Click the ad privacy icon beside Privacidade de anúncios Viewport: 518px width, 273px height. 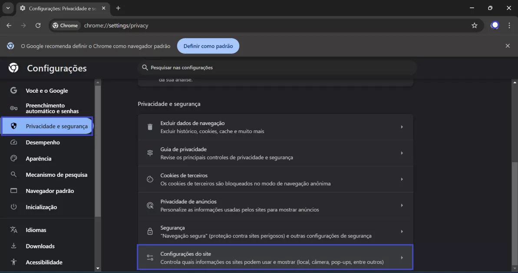(x=150, y=205)
